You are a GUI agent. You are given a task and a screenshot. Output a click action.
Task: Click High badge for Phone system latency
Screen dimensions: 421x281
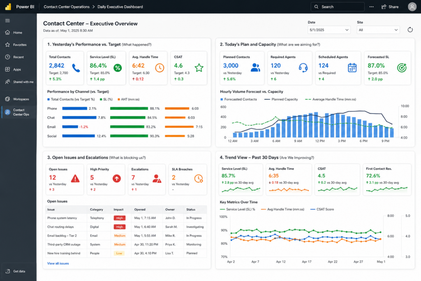pyautogui.click(x=120, y=218)
